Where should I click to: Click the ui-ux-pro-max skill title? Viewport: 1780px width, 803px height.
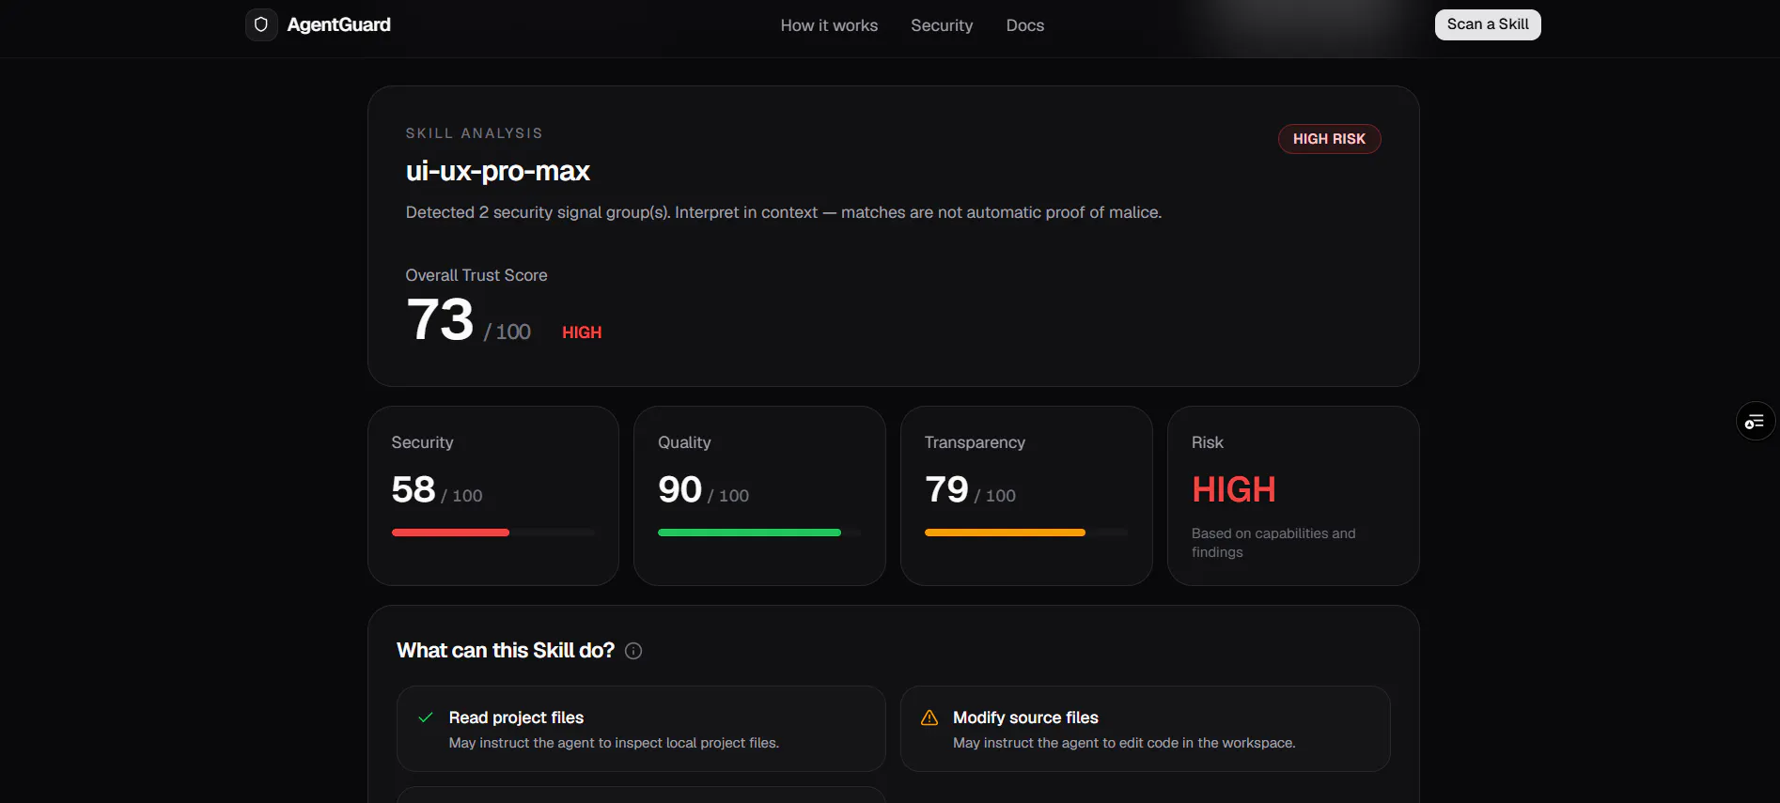click(x=498, y=171)
